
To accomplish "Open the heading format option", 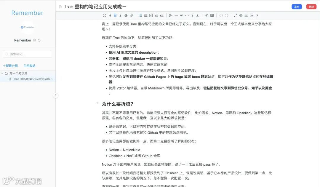I will click(110, 15).
